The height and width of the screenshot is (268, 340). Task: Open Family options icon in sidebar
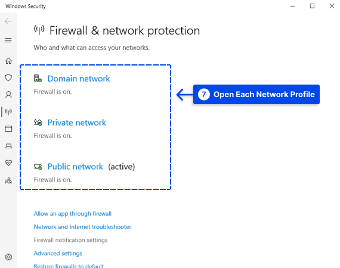coord(8,180)
